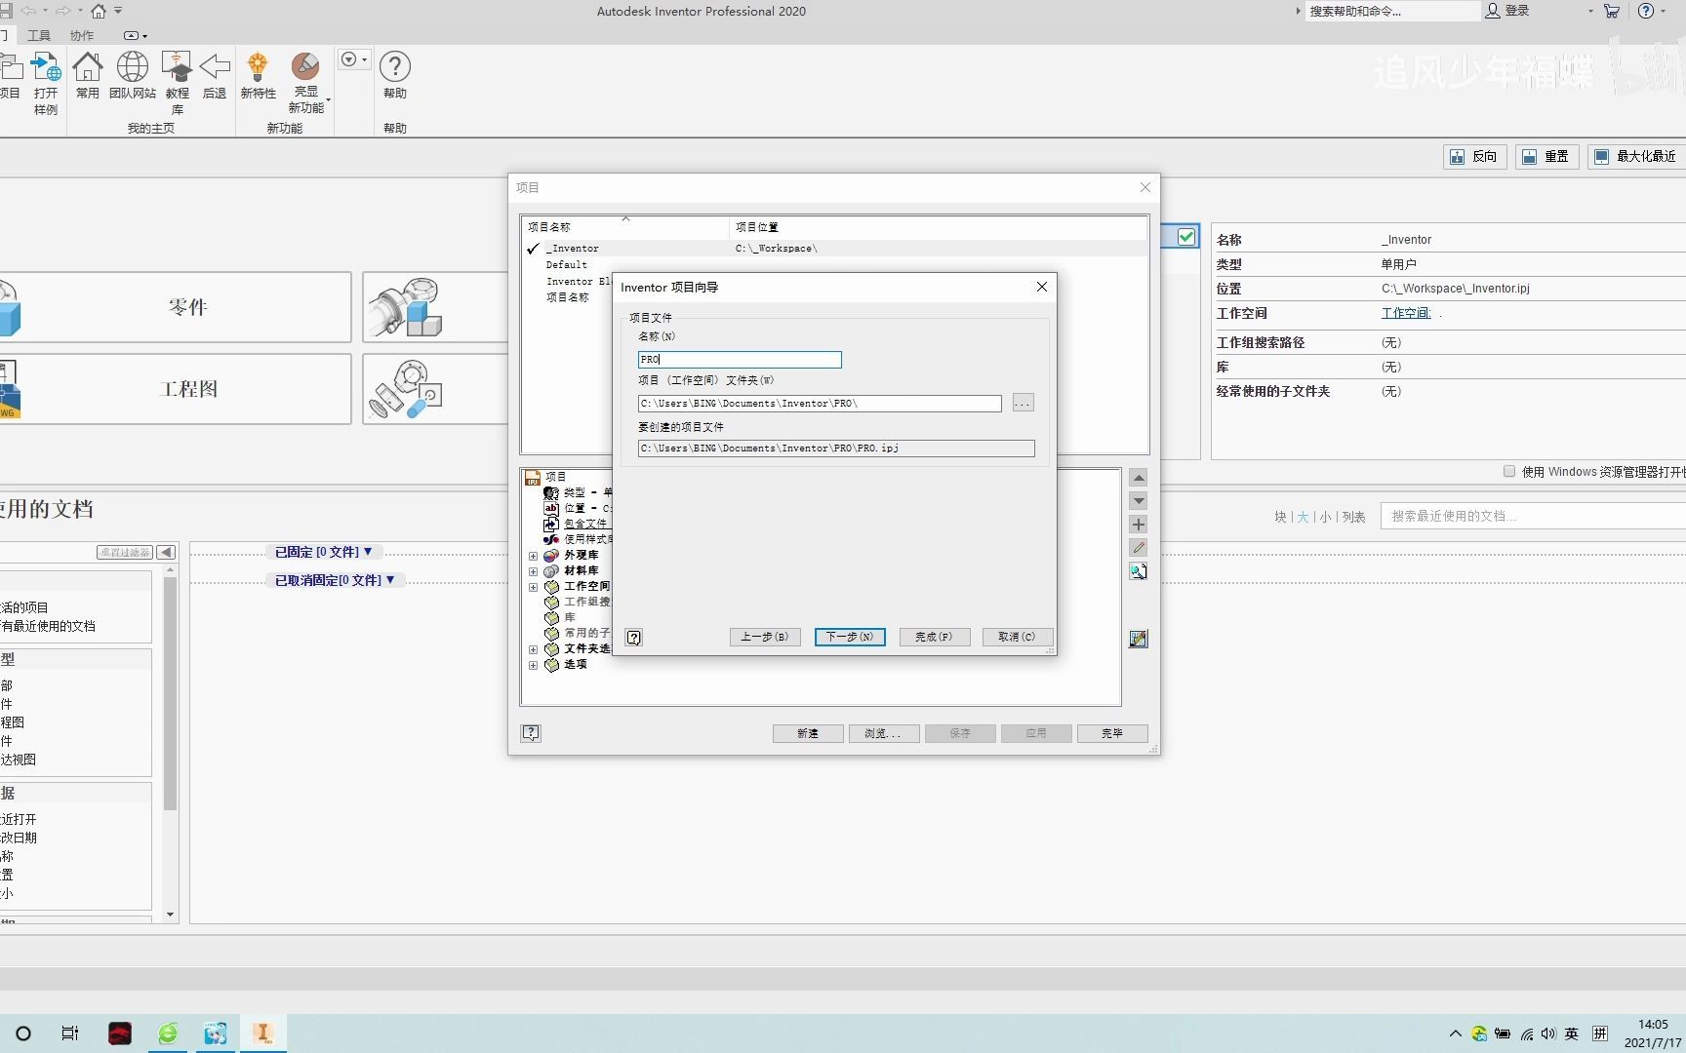Screen dimensions: 1686x1053
Task: Expand the 材料库 tree node
Action: [534, 571]
